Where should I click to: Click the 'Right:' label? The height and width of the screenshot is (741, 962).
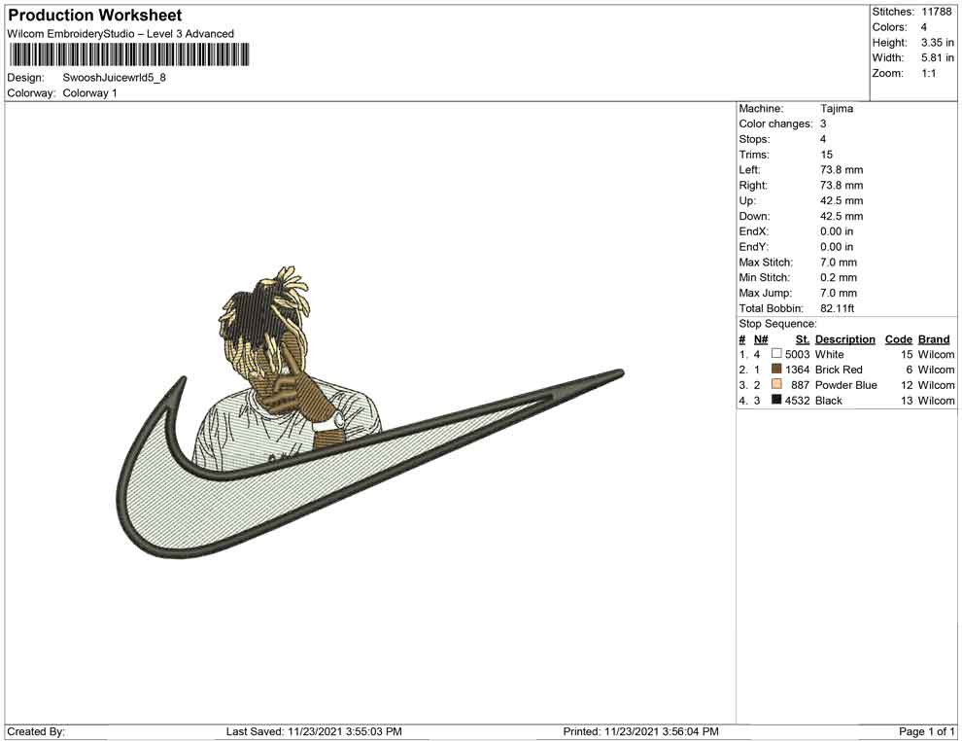click(753, 185)
